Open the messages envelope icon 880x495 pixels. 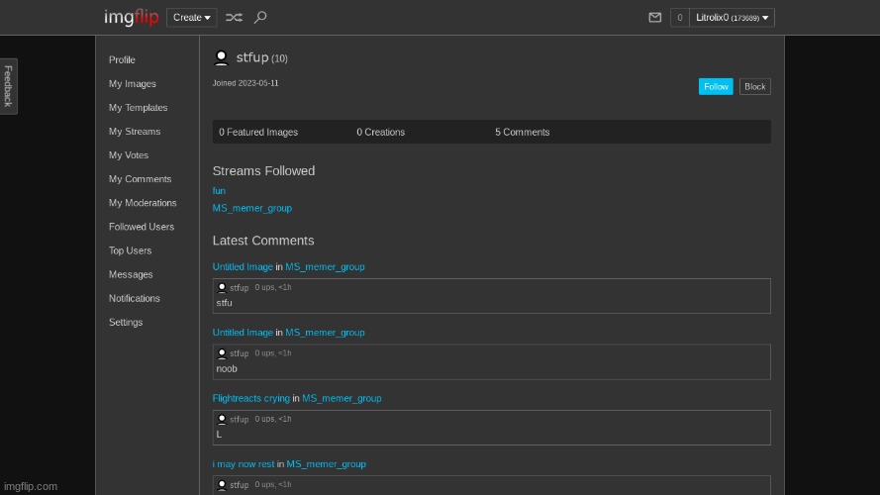click(654, 17)
